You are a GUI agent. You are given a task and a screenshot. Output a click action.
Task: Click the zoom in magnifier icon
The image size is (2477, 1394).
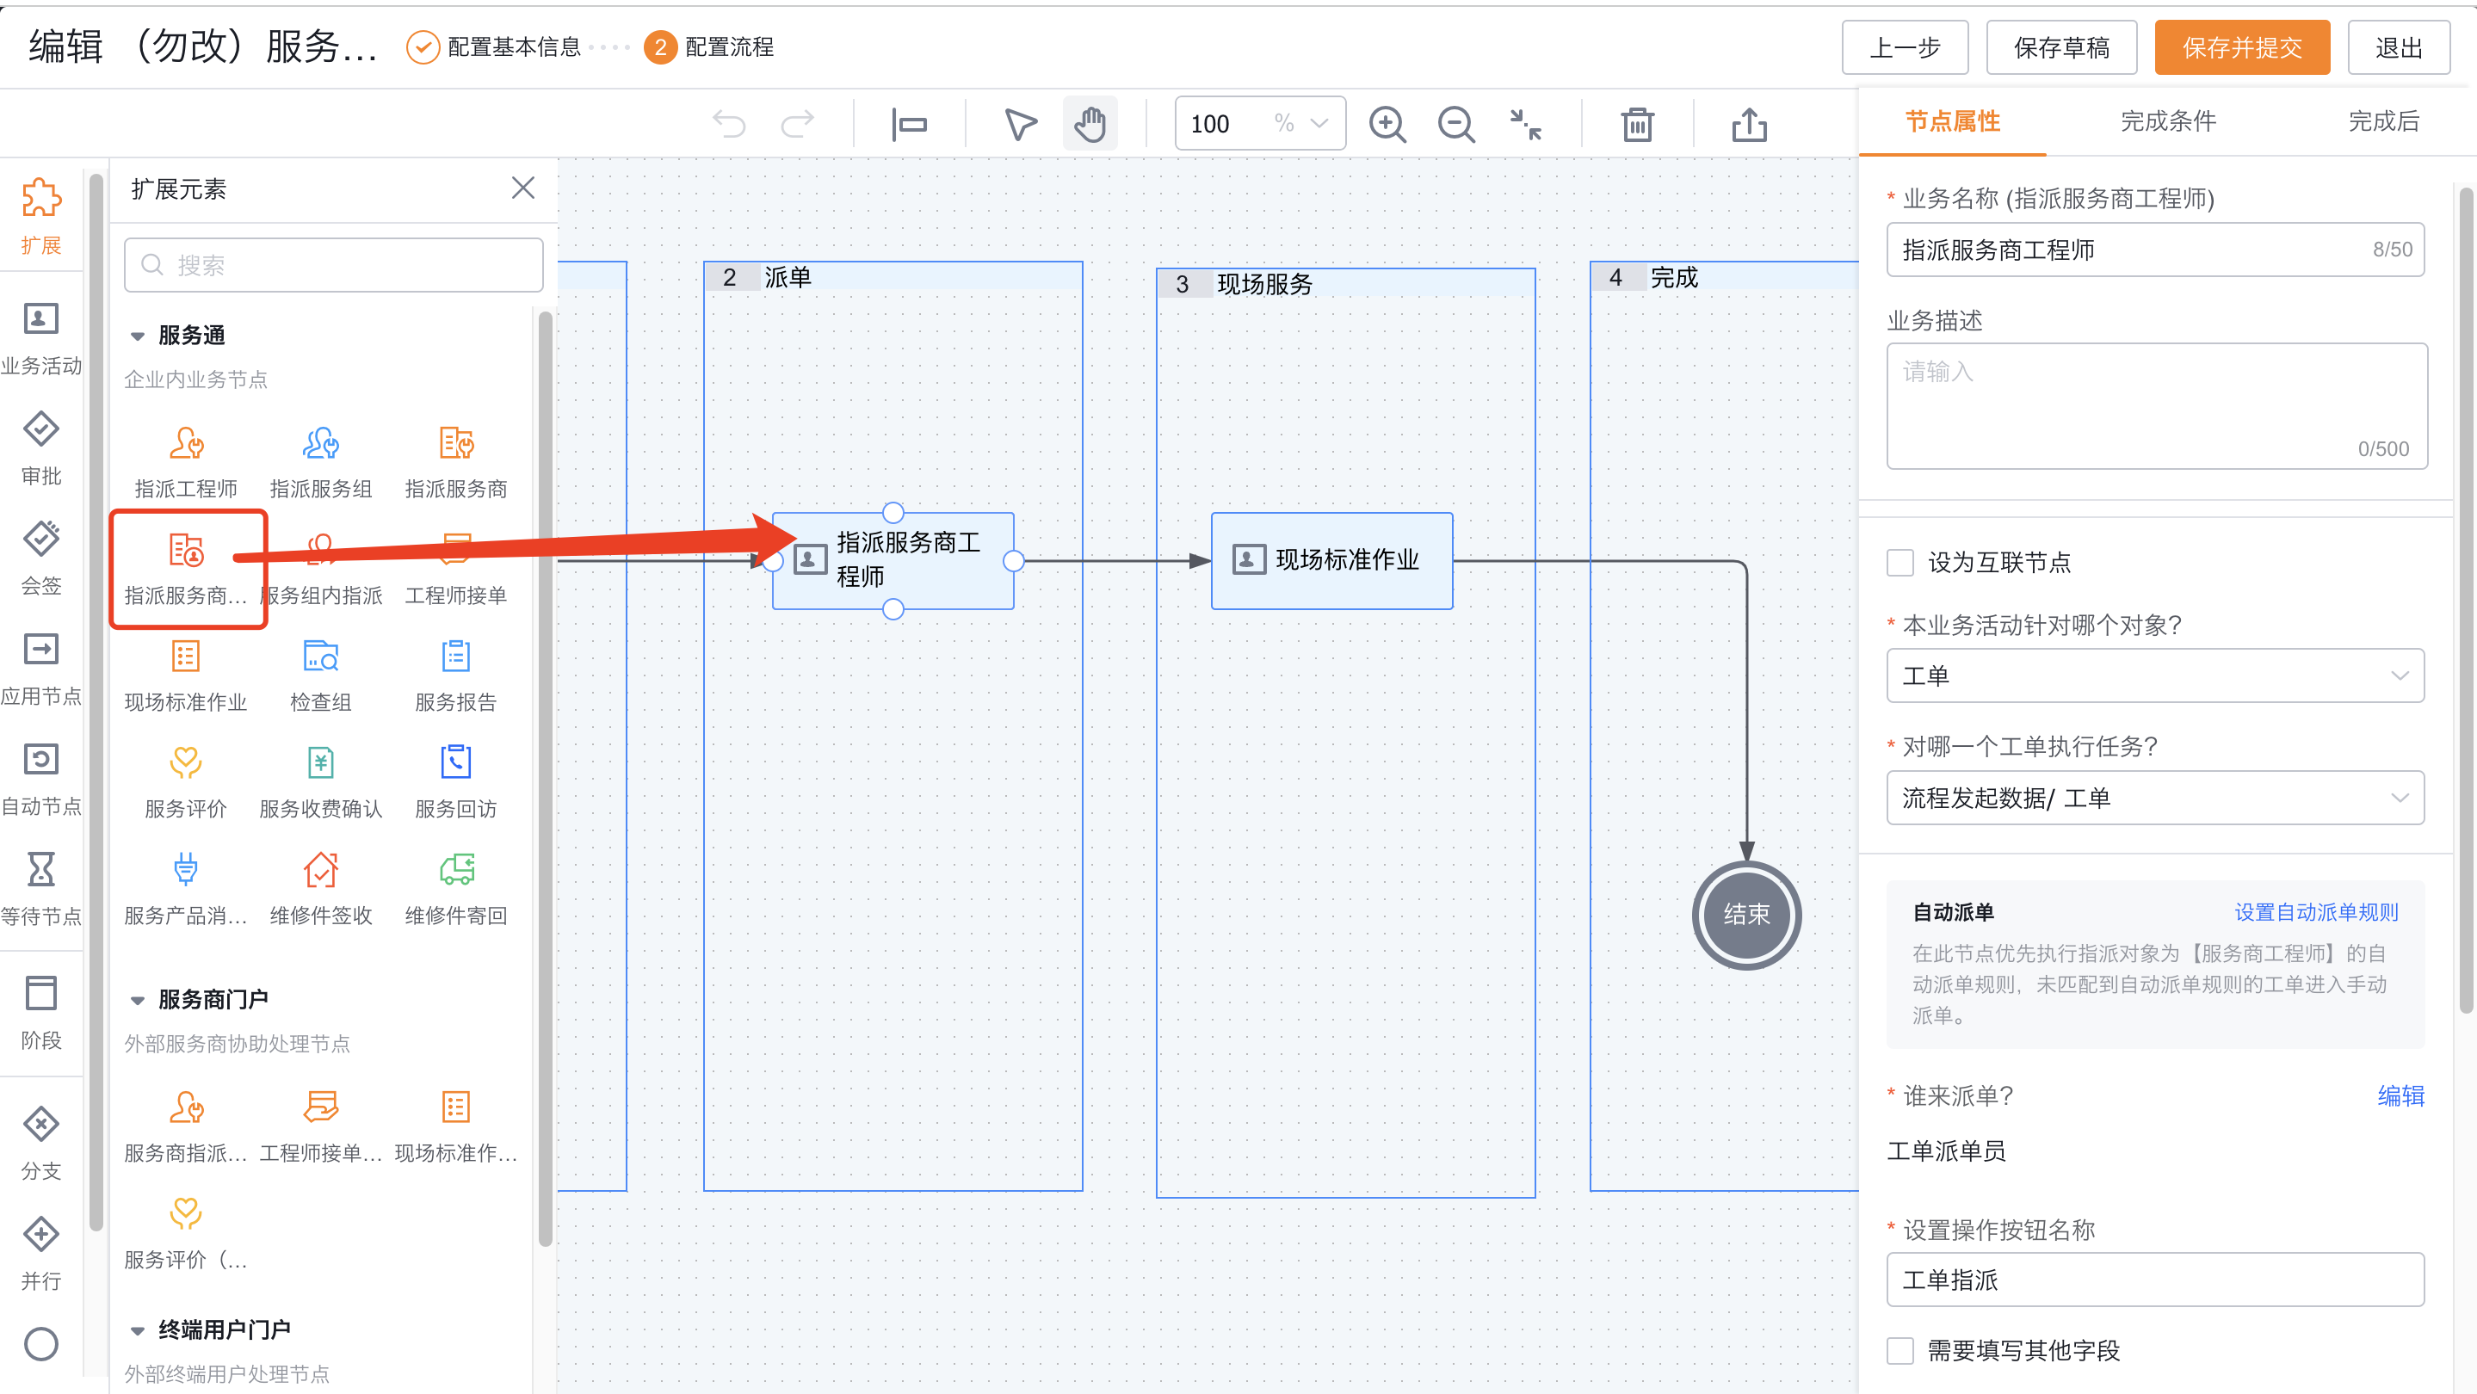[x=1387, y=124]
